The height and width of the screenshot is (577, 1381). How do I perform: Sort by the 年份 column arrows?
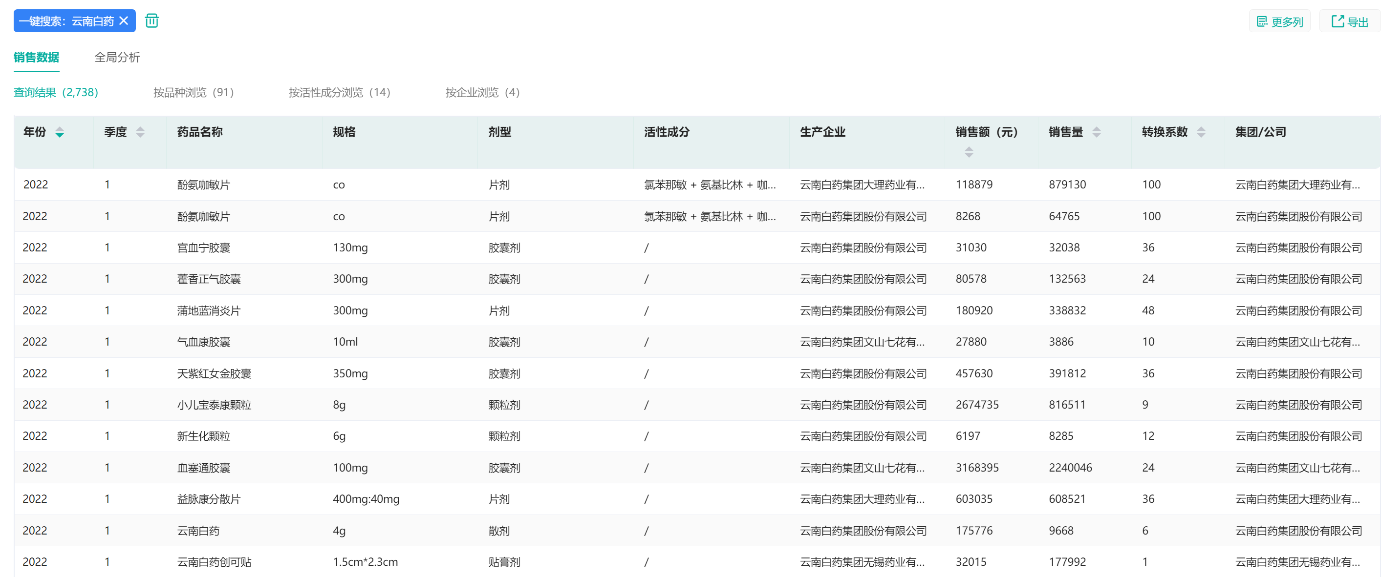60,132
